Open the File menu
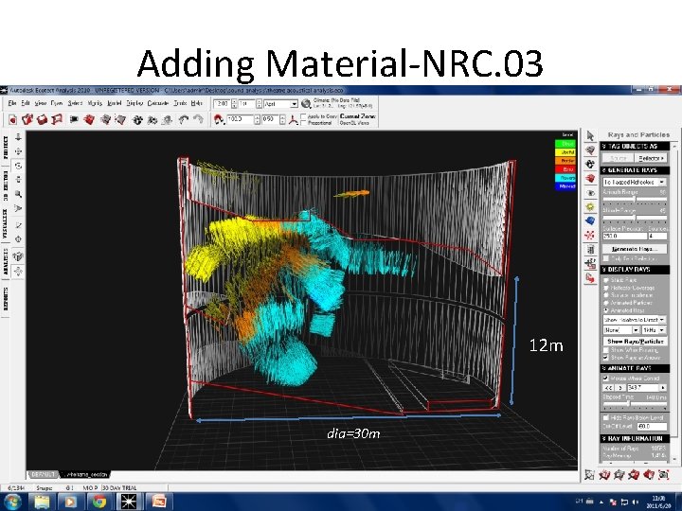The height and width of the screenshot is (511, 682). [12, 103]
